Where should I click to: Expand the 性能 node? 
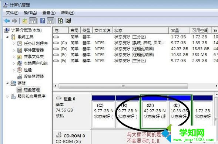pyautogui.click(x=14, y=70)
